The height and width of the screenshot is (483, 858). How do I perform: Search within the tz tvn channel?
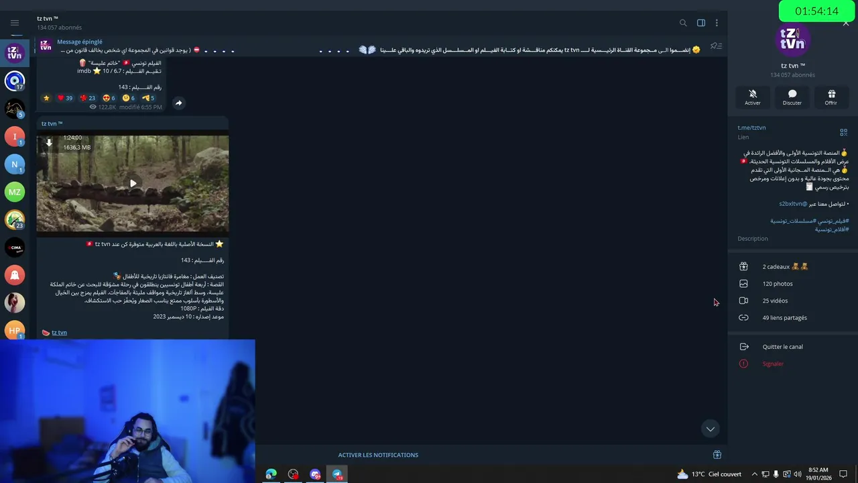(683, 23)
